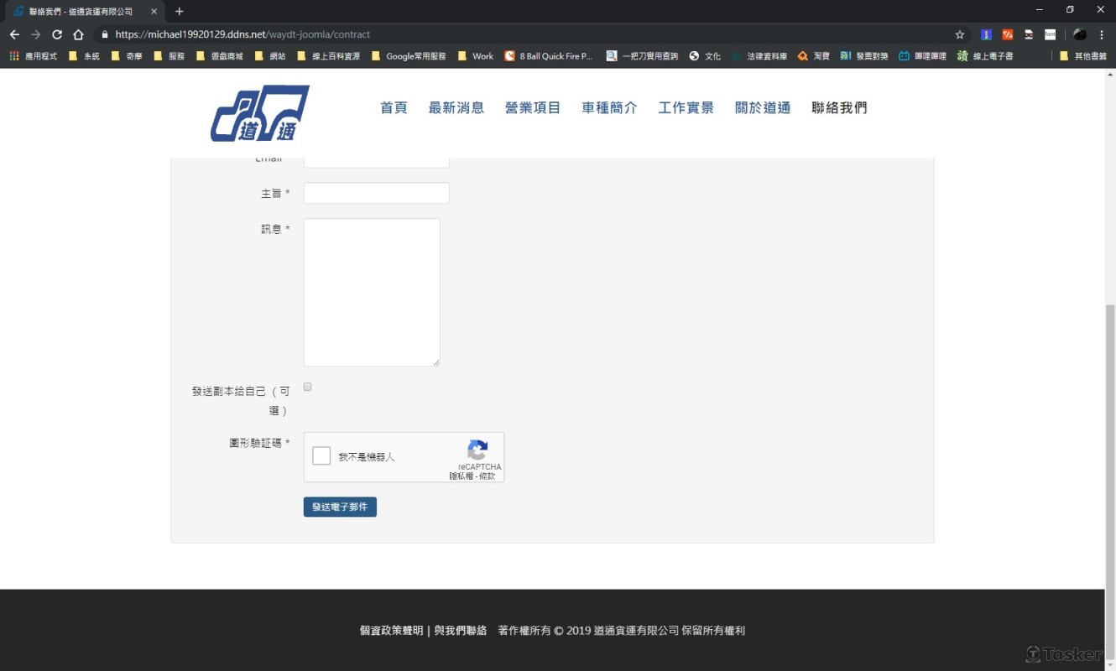The height and width of the screenshot is (671, 1116).
Task: Bookmark this page with the star icon
Action: (x=960, y=34)
